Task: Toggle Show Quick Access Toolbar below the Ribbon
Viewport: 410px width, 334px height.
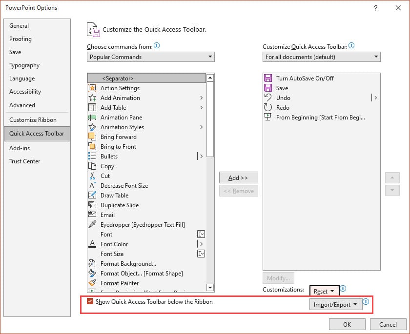Action: (x=90, y=301)
